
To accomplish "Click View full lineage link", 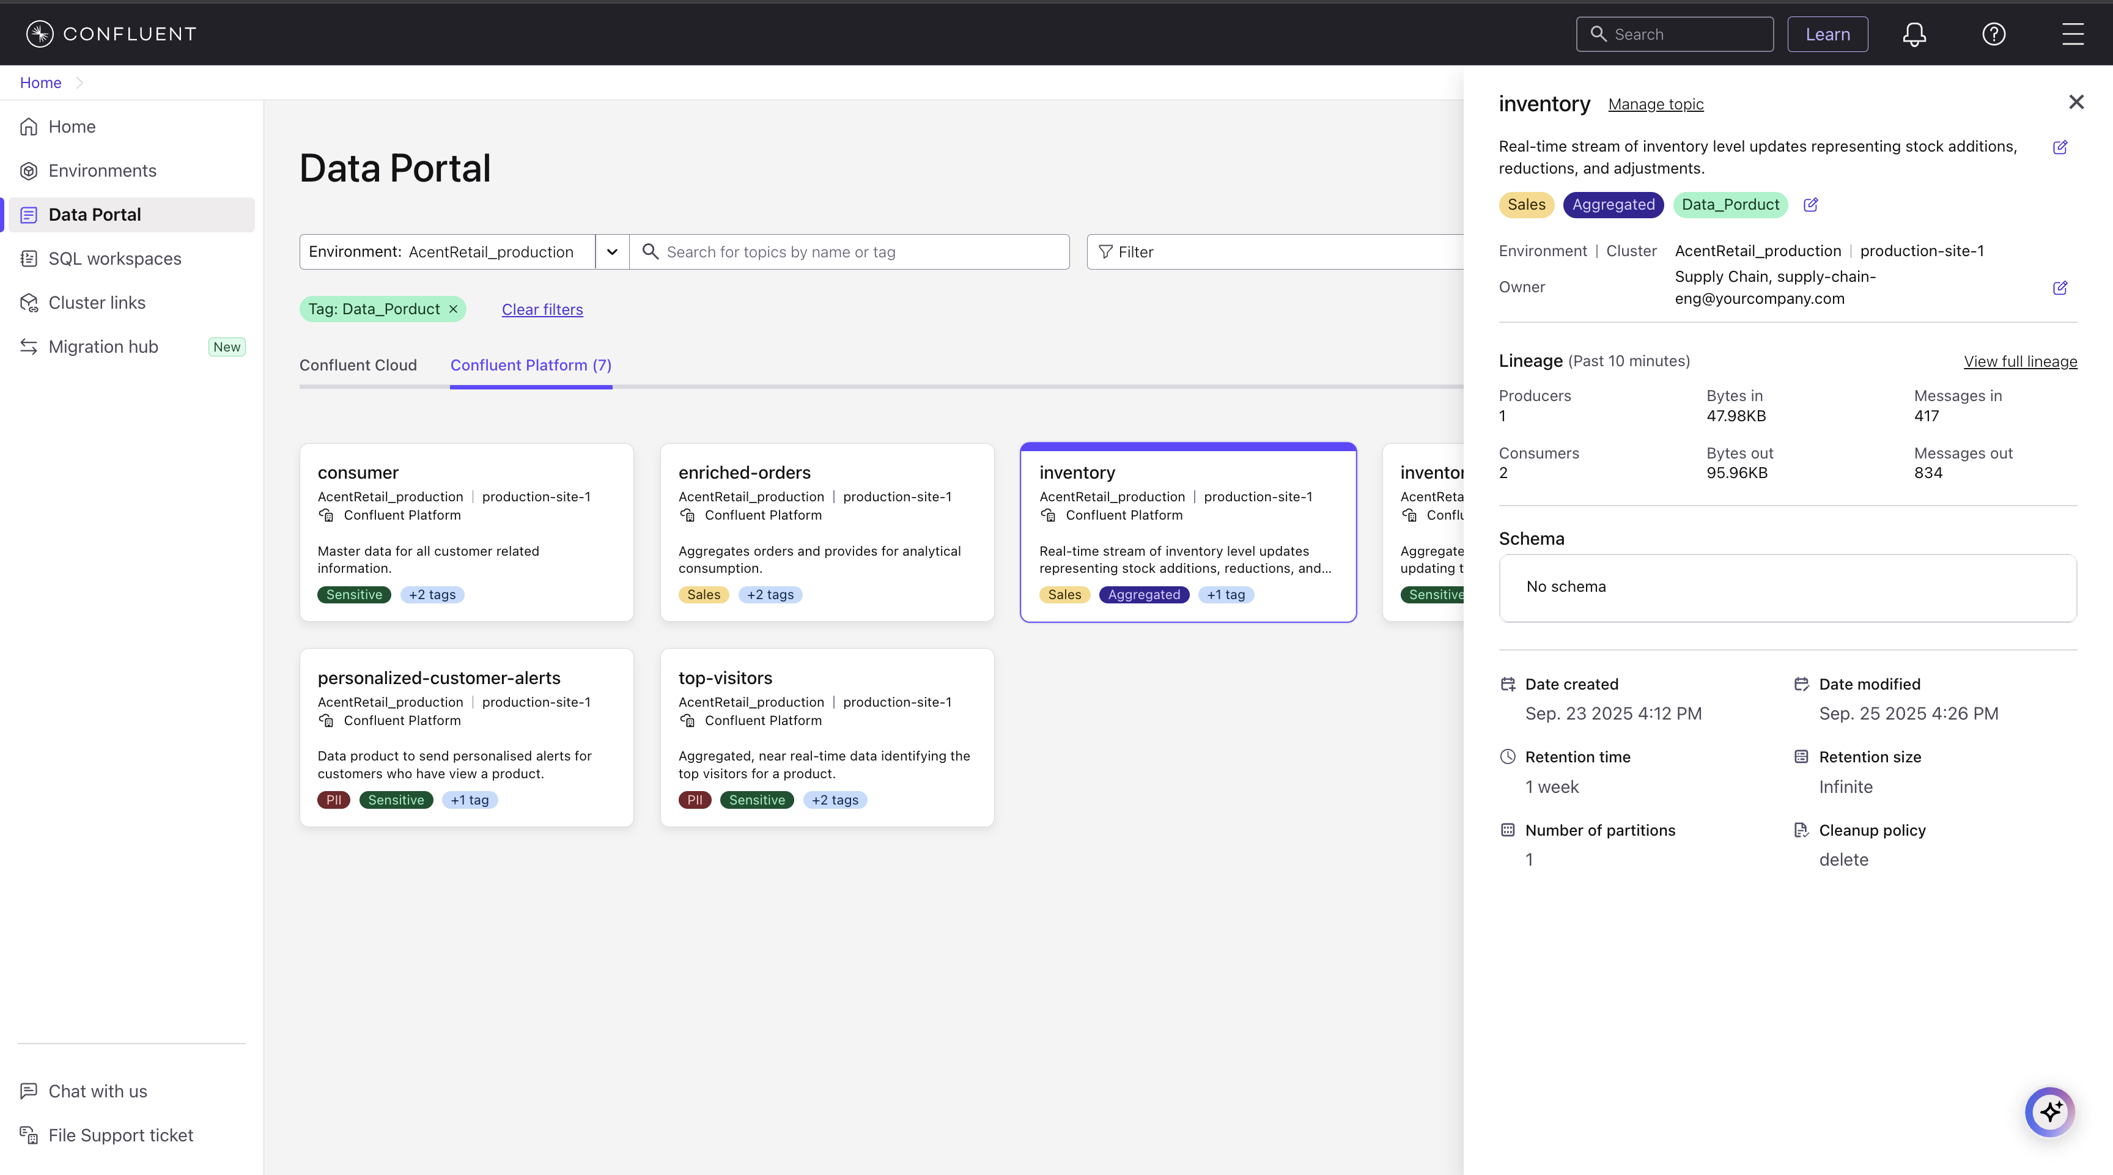I will [2020, 361].
